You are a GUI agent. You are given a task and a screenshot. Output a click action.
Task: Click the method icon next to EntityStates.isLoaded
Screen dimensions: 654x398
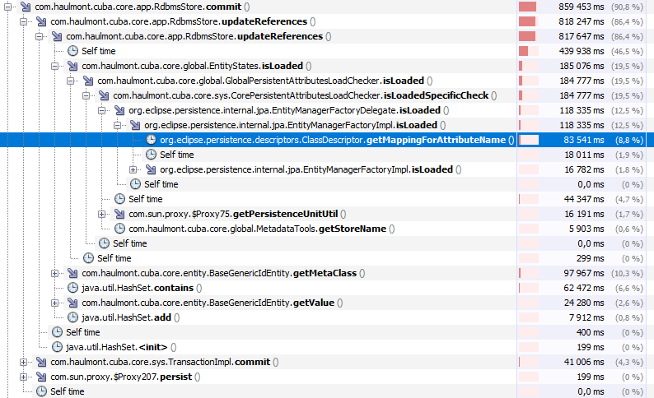coord(72,66)
